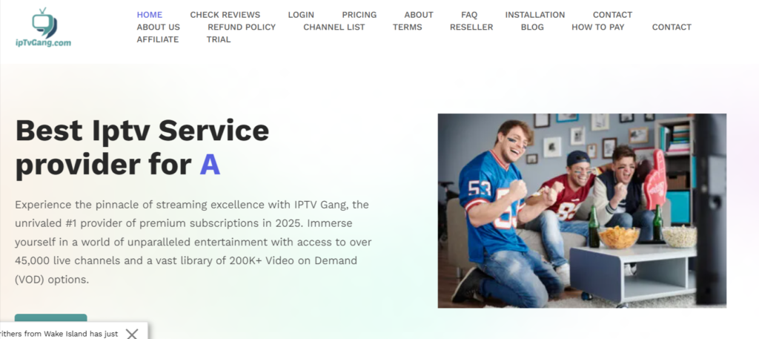Open the FAQ page
The height and width of the screenshot is (339, 759).
(x=469, y=15)
